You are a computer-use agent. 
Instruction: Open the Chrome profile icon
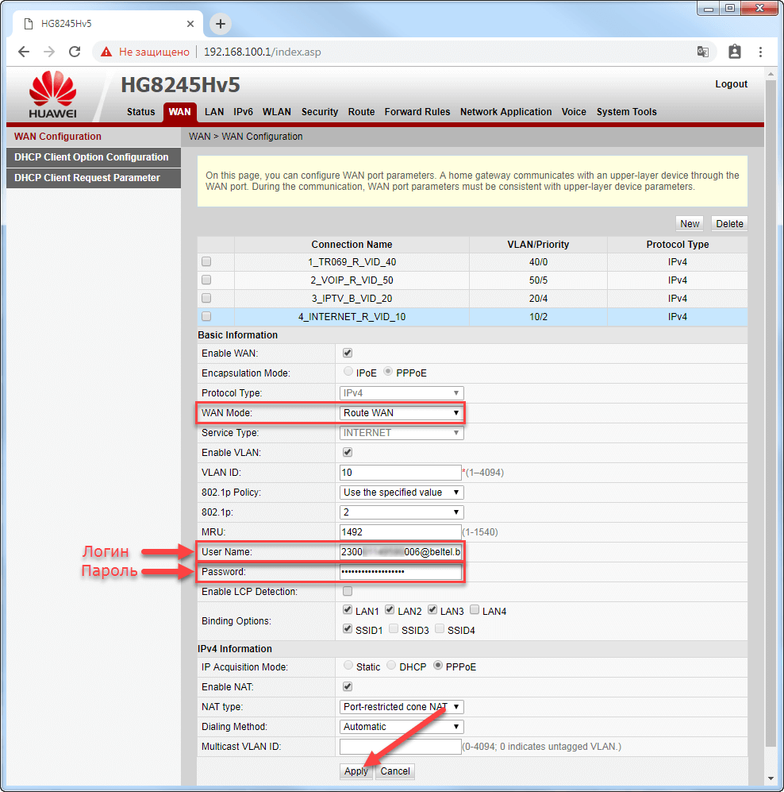(734, 51)
